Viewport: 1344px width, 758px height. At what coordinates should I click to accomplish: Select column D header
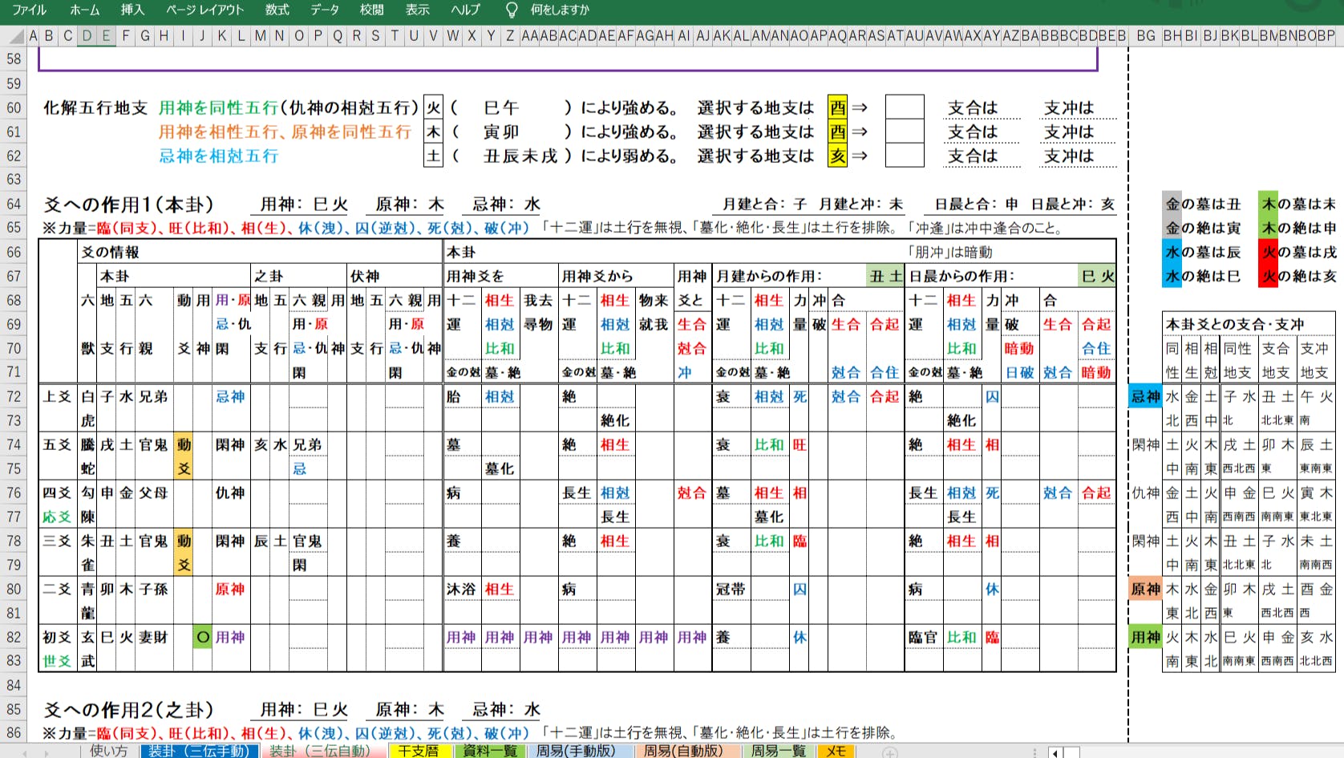coord(87,35)
